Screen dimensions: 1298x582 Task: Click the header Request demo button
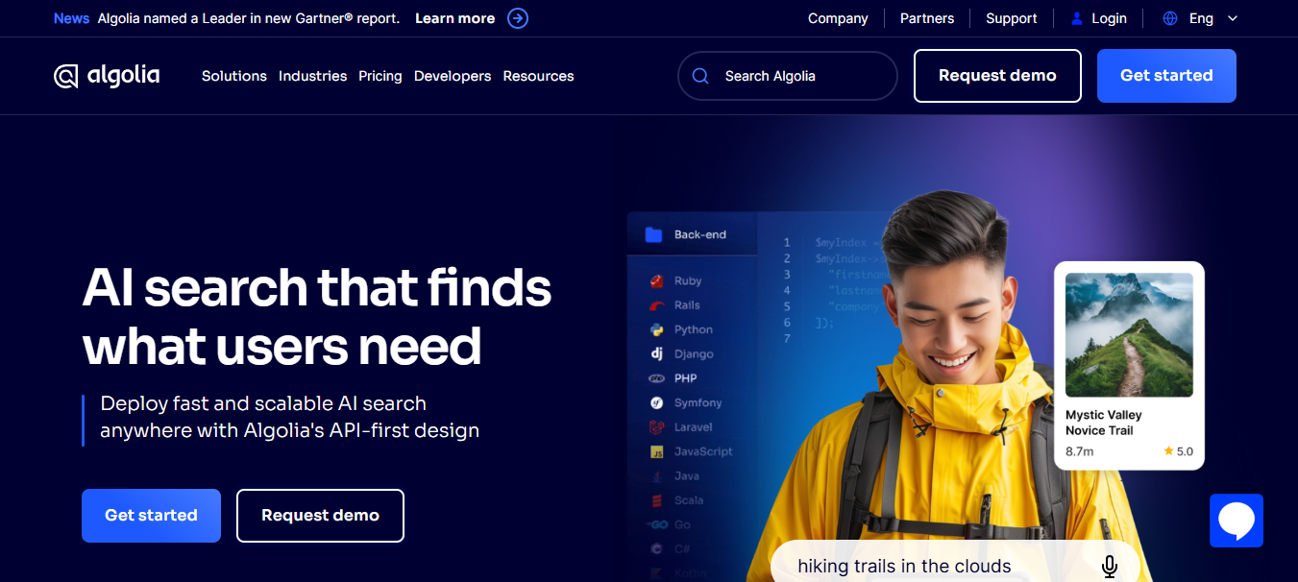pos(997,76)
